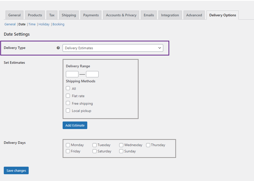Click the Delivery Days label
This screenshot has height=181, width=254.
point(15,143)
